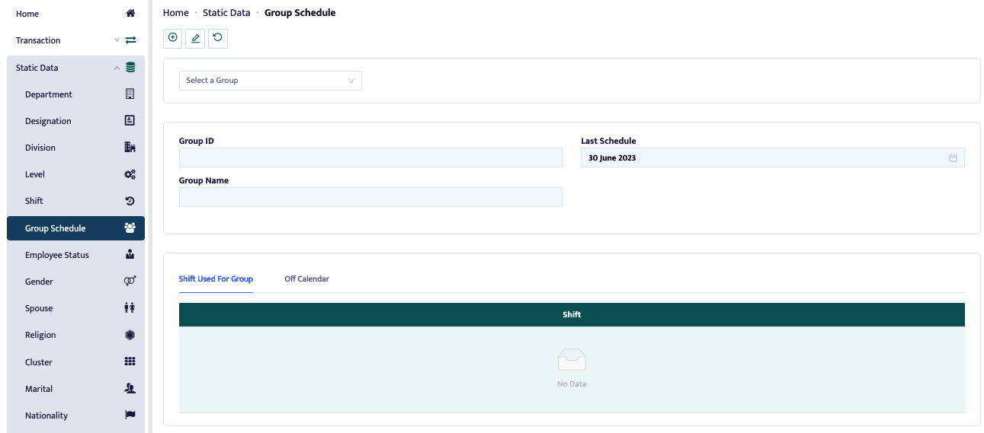Click the Last Schedule date field

(773, 158)
